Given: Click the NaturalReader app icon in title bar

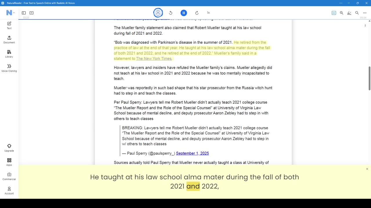Looking at the screenshot, I should click(3, 3).
